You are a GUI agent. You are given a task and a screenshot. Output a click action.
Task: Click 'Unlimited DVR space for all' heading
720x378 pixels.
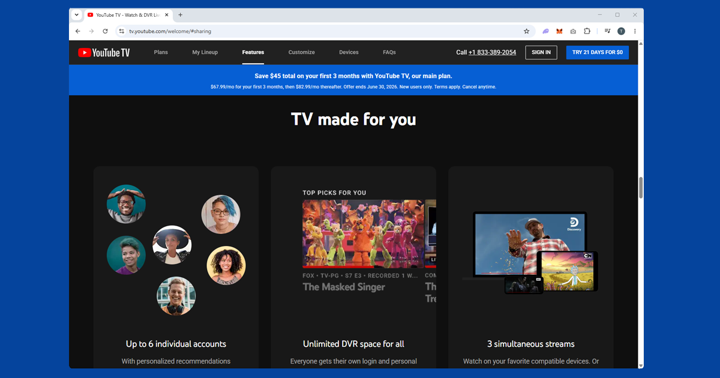(353, 344)
